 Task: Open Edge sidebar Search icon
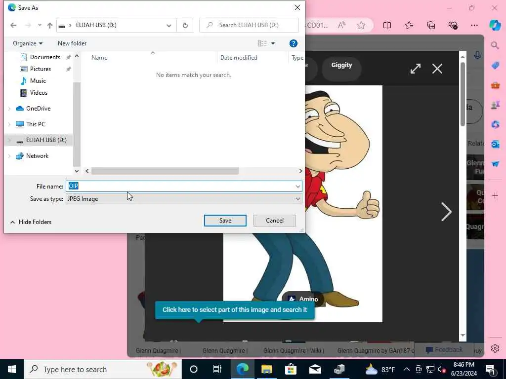click(x=495, y=45)
